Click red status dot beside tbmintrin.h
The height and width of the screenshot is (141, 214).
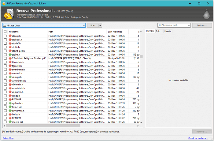(x=10, y=62)
